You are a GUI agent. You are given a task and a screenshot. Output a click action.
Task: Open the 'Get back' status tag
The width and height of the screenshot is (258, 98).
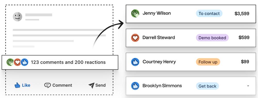click(207, 86)
